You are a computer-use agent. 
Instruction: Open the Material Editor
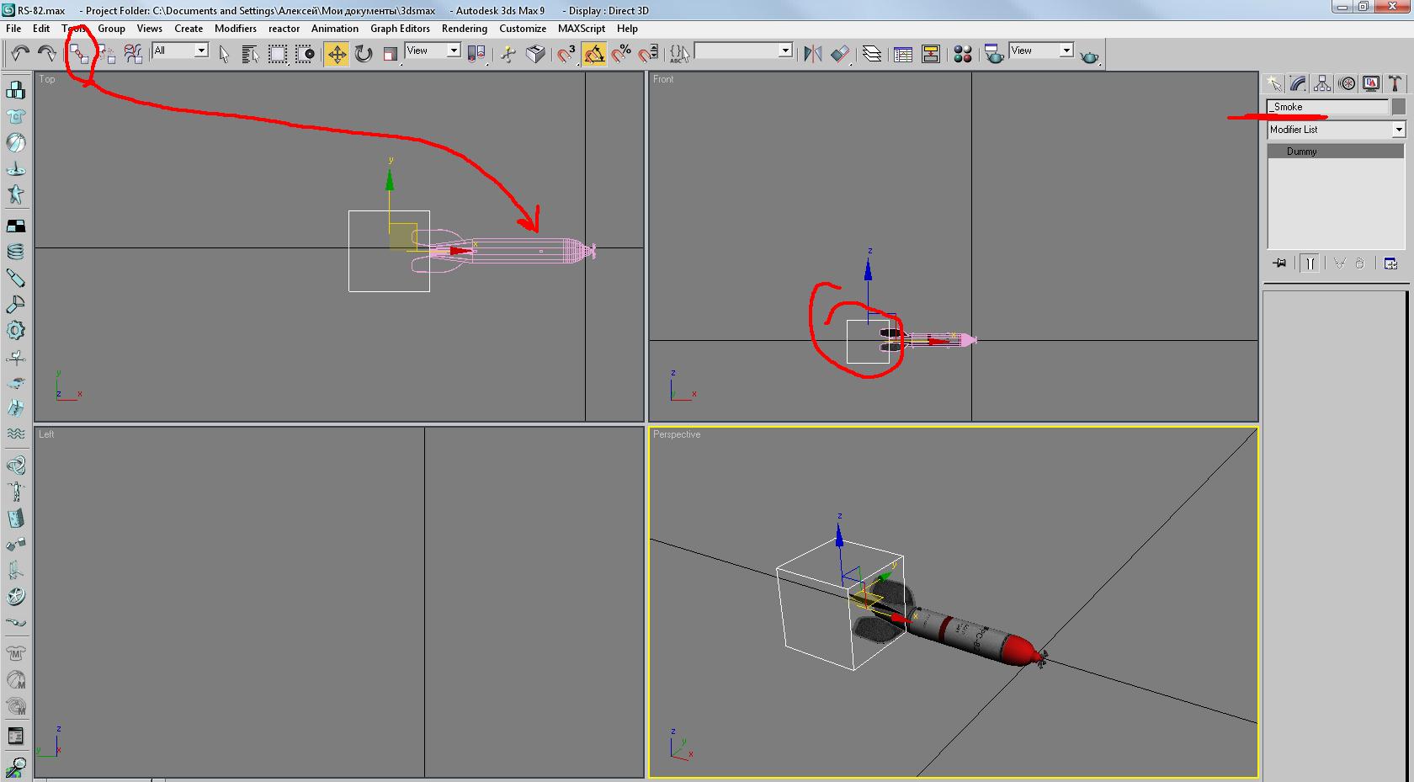point(963,54)
